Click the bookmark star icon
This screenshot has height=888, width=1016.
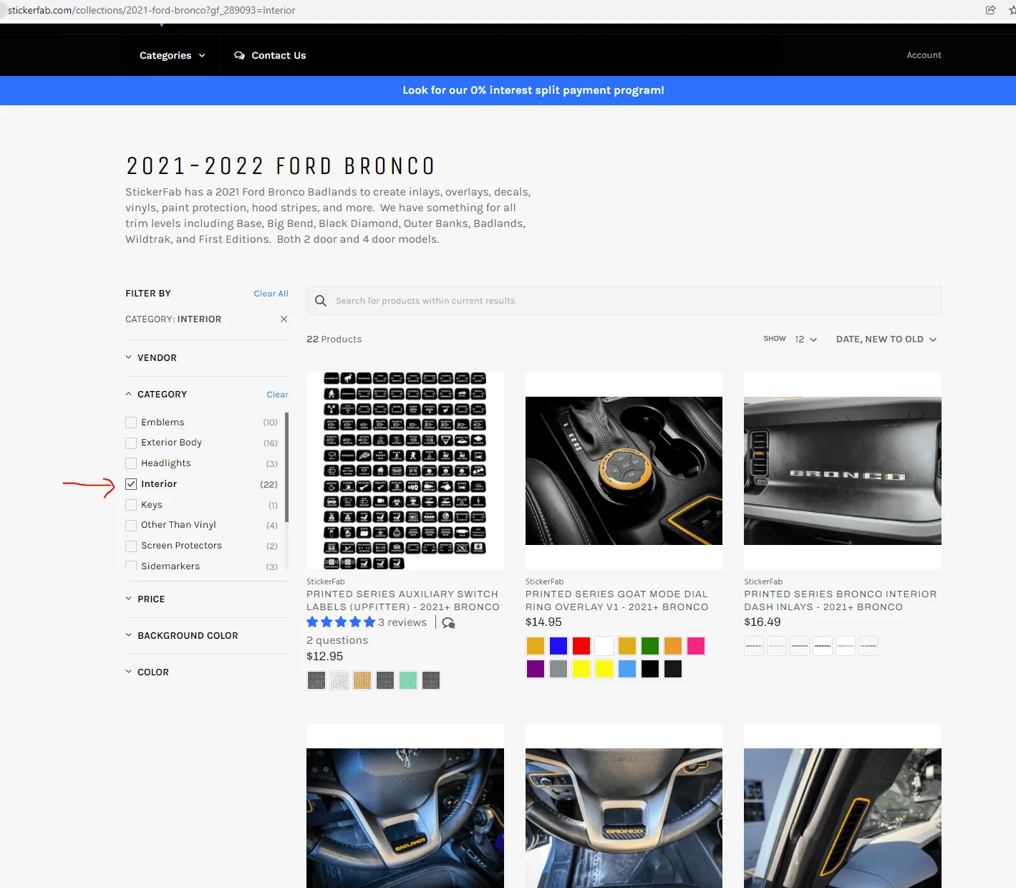pos(1012,10)
